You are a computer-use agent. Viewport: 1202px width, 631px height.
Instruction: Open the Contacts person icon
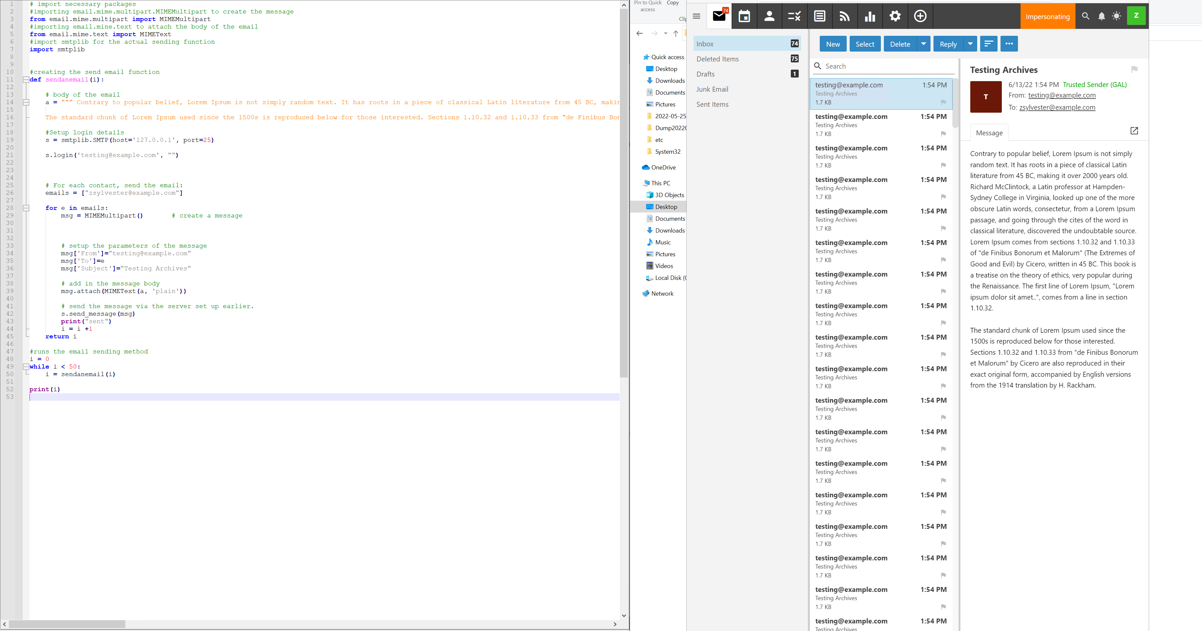coord(769,16)
